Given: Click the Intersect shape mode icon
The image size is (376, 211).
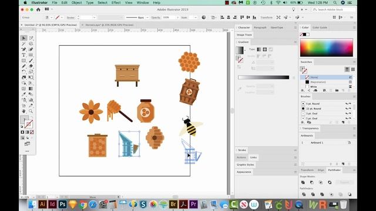Looking at the screenshot, I should (321, 182).
